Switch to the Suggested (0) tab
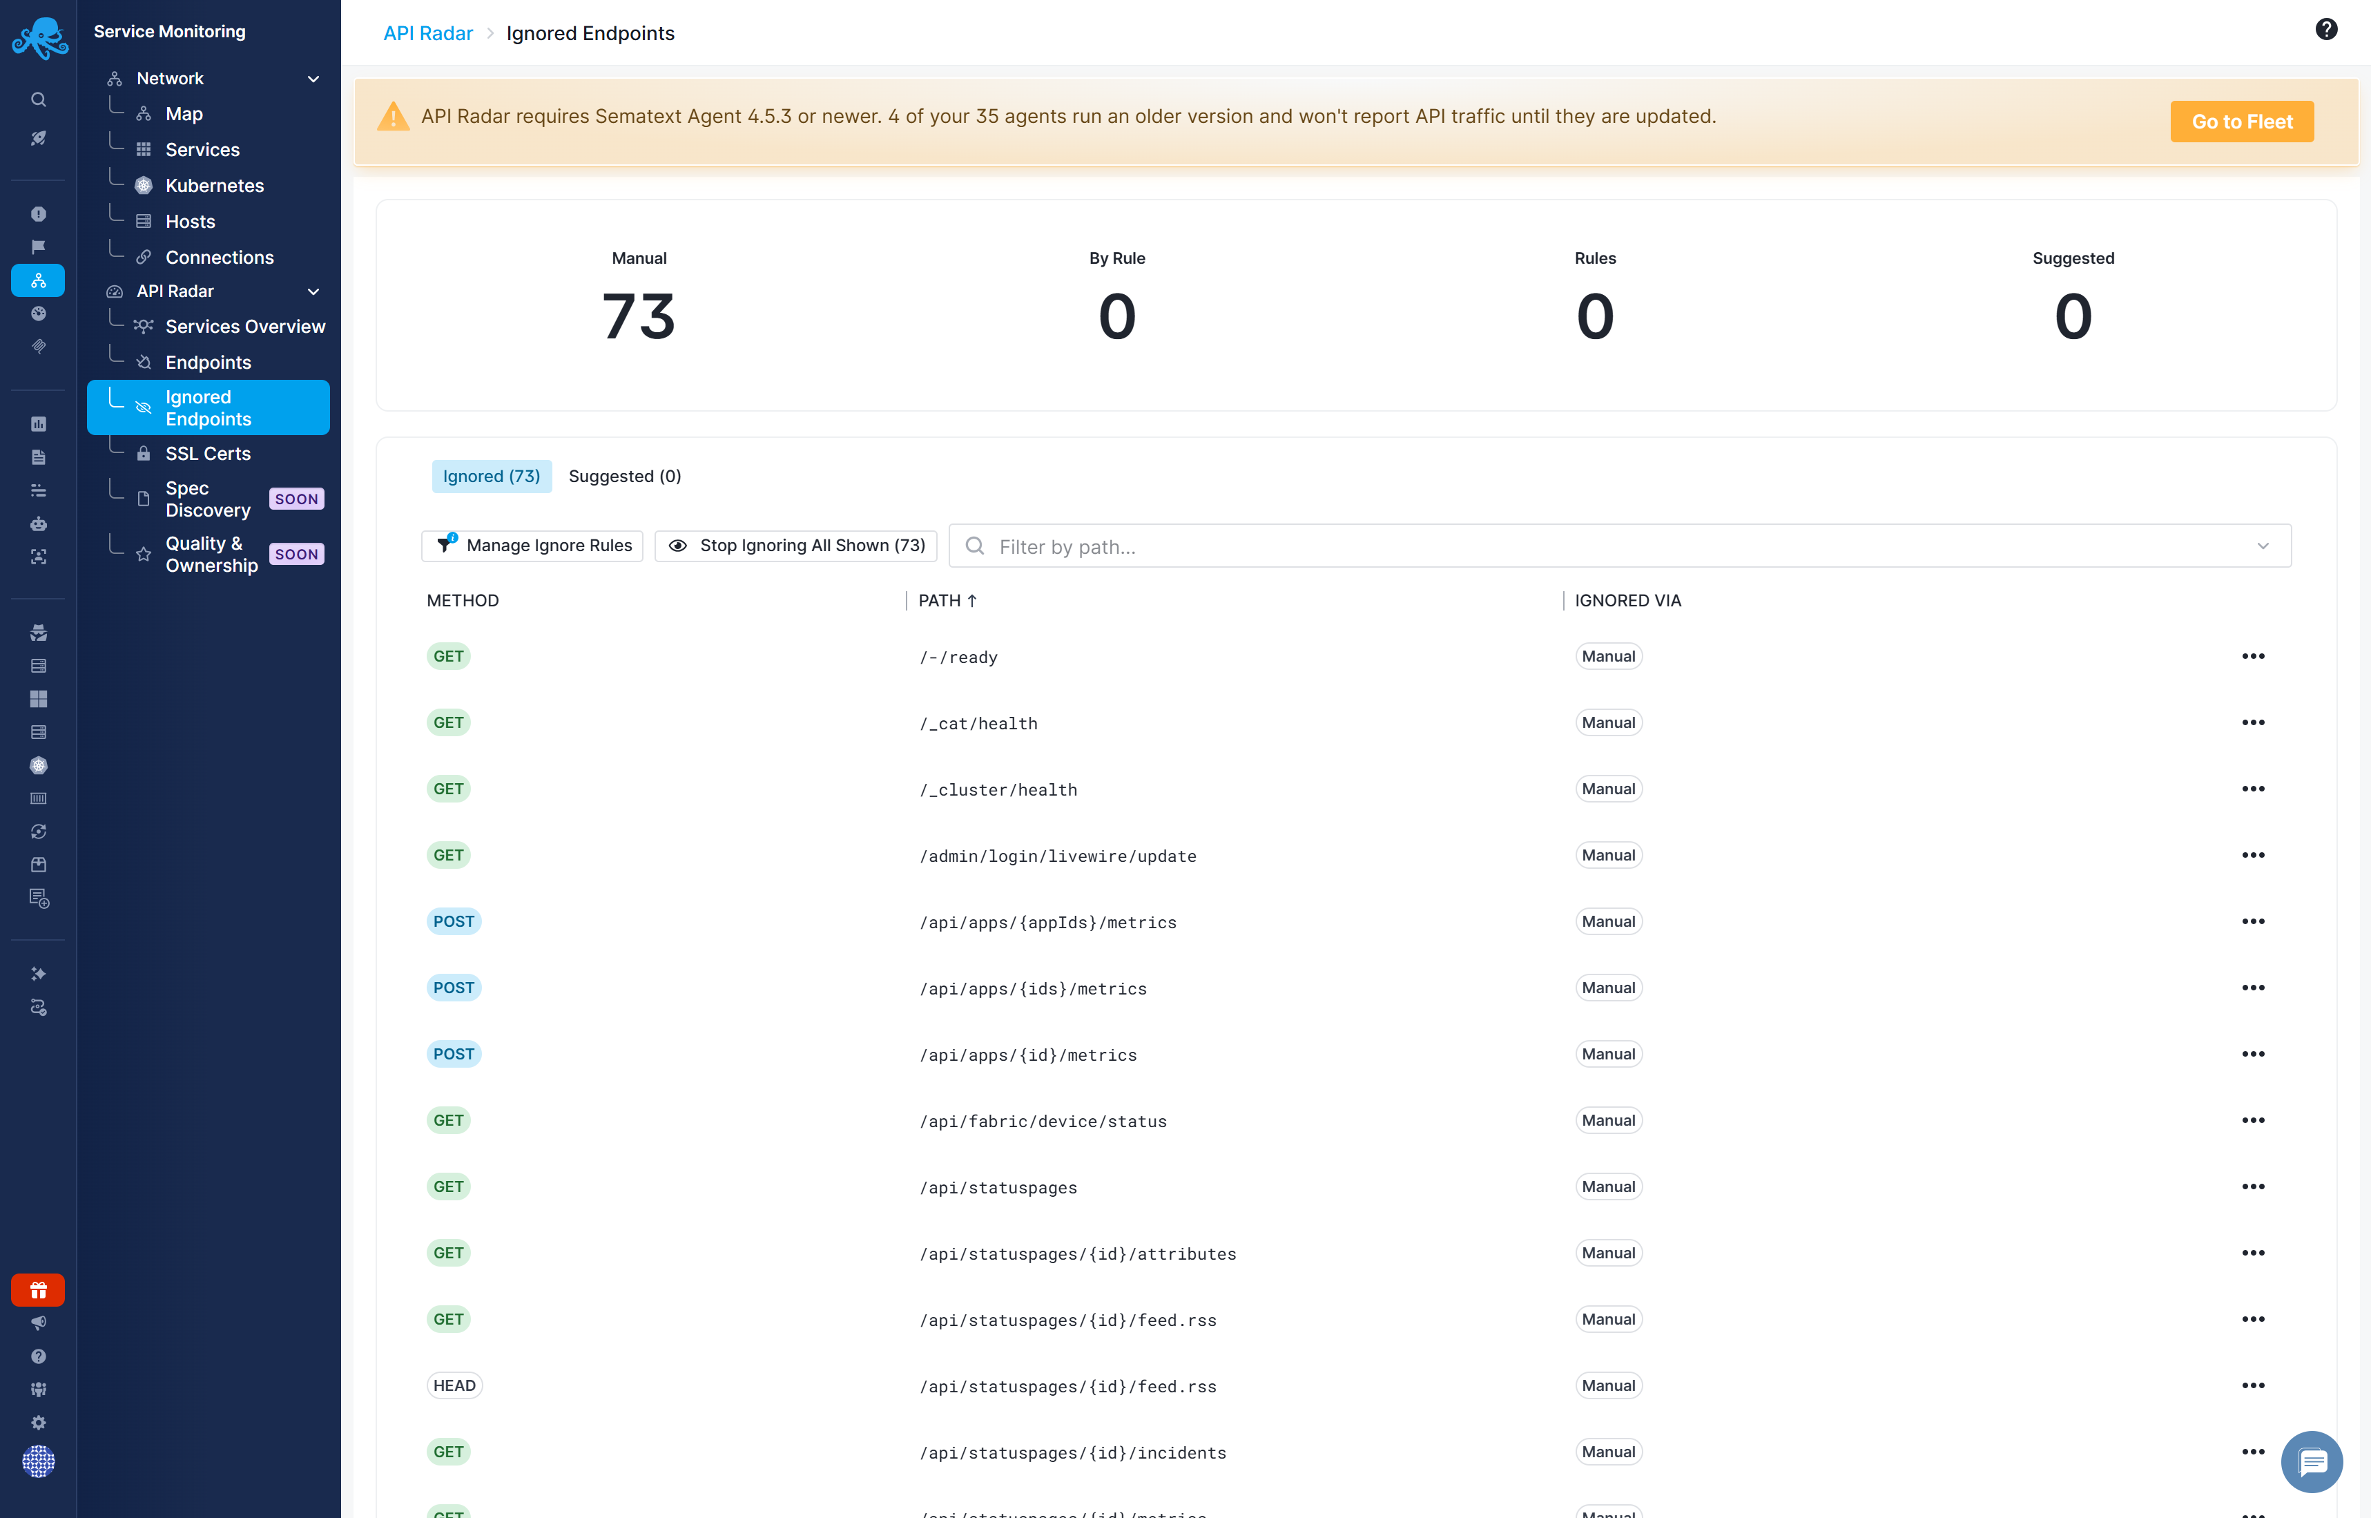The width and height of the screenshot is (2371, 1518). coord(625,476)
